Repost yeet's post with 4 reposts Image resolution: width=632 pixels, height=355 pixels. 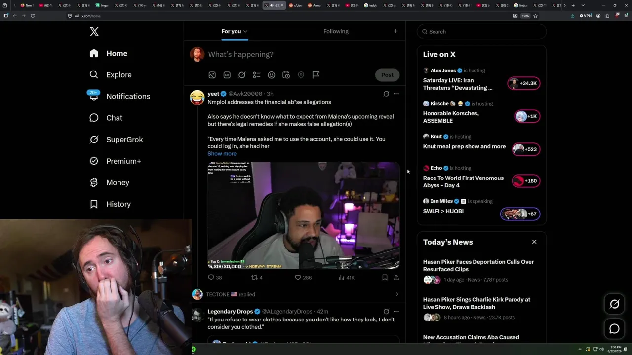click(x=257, y=278)
